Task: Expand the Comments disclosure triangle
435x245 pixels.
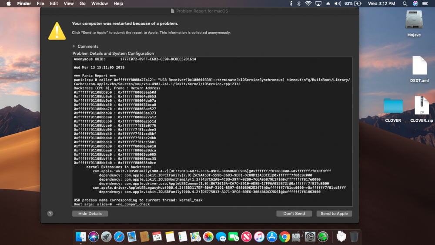Action: (x=74, y=46)
